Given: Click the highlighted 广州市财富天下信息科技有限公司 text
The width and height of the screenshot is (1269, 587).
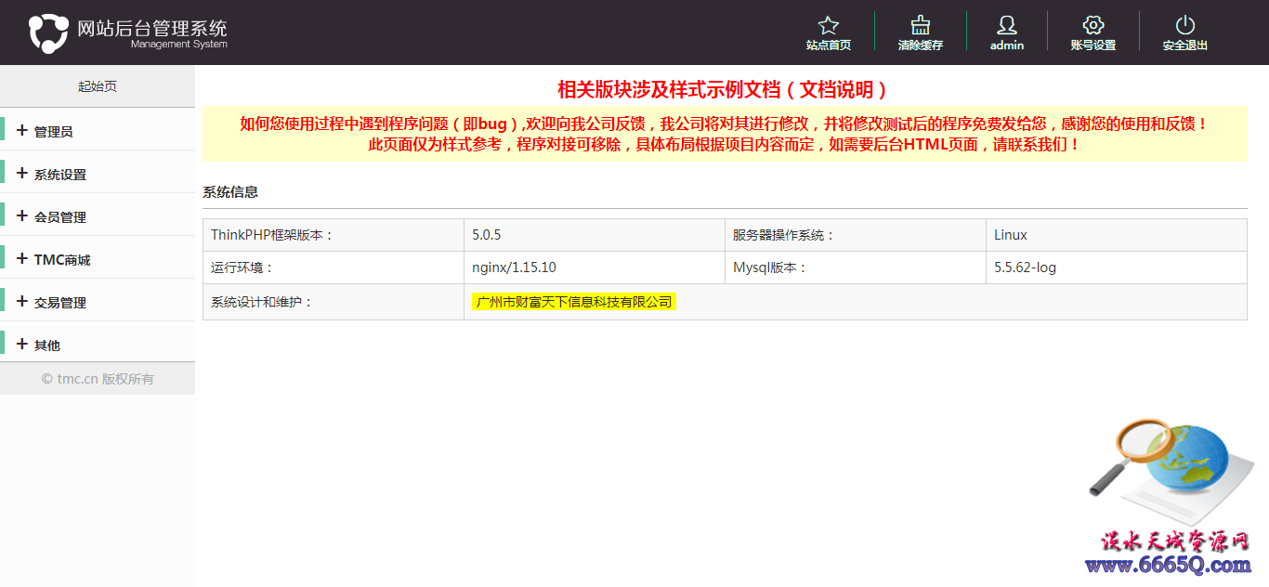Looking at the screenshot, I should 574,302.
